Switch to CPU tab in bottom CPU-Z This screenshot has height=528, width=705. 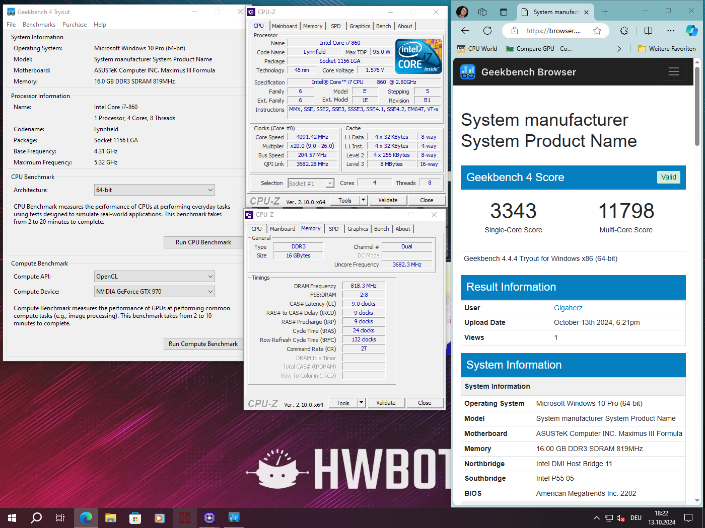point(257,229)
